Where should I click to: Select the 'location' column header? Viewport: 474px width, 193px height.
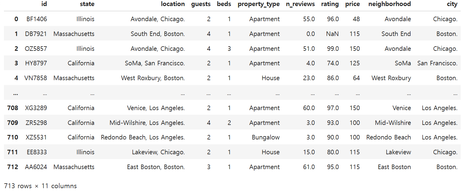pos(173,4)
